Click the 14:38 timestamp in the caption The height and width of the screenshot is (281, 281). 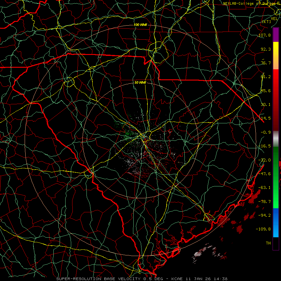(221, 279)
